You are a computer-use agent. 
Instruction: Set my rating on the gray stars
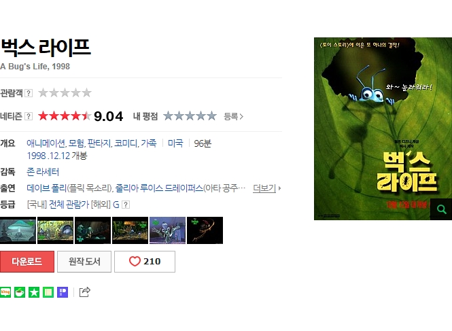(190, 116)
